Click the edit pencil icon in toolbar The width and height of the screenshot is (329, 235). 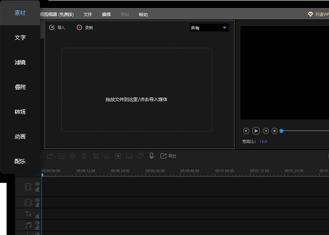tap(61, 156)
